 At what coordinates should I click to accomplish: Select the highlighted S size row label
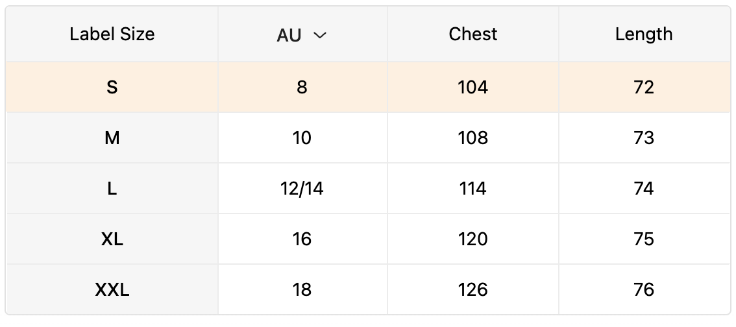click(x=112, y=87)
